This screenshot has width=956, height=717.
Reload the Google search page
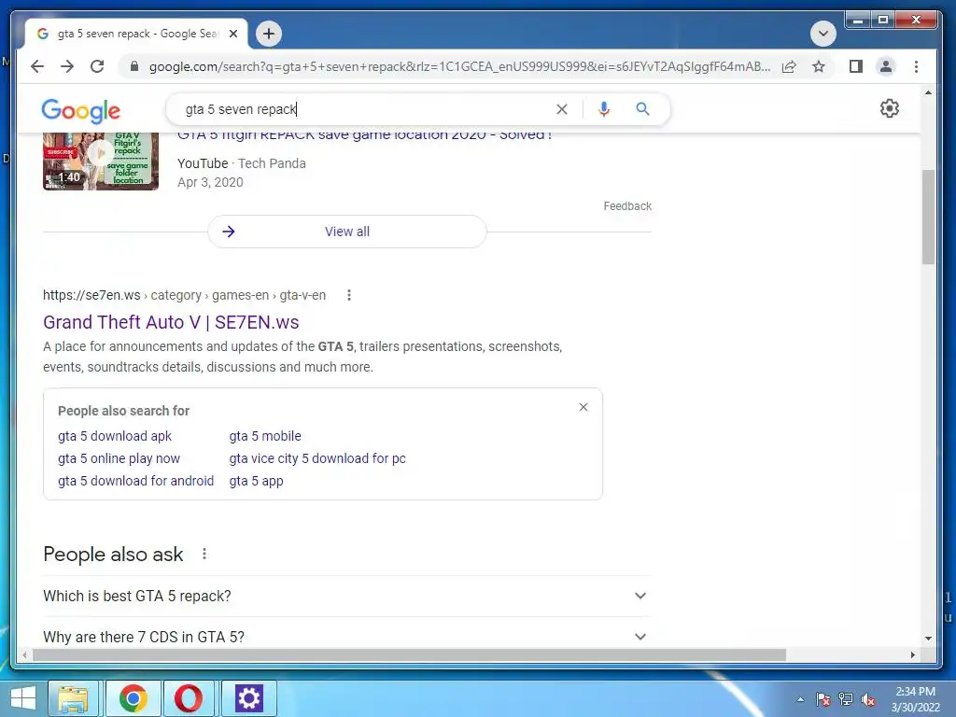97,66
